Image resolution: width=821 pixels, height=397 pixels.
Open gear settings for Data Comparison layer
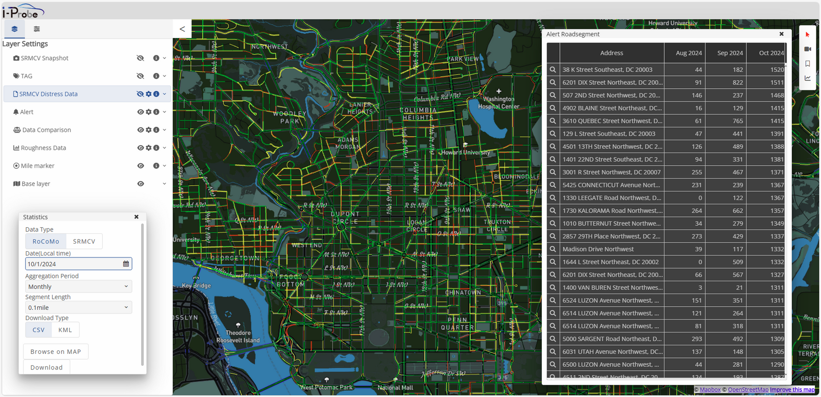[148, 130]
